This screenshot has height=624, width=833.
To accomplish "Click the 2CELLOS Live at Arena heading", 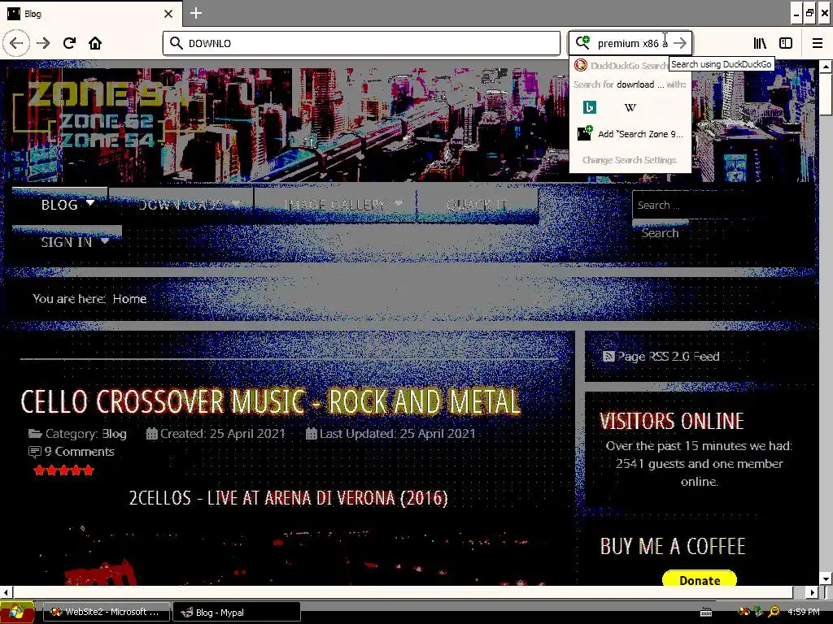I will (x=289, y=498).
